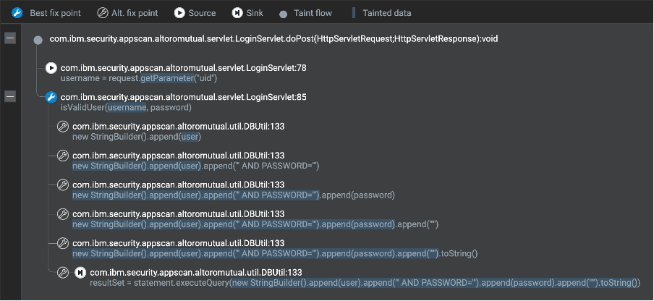This screenshot has width=654, height=301.
Task: Click the source icon beside LoginServlet:78
Action: point(51,68)
